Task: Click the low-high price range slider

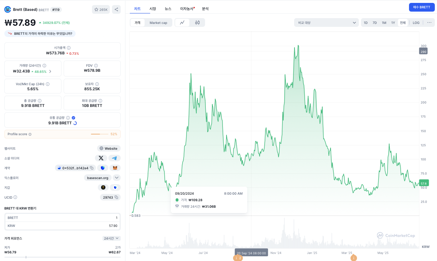Action: click(63, 257)
